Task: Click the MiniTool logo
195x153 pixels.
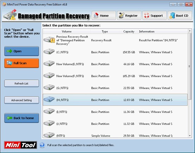Action: click(x=20, y=145)
